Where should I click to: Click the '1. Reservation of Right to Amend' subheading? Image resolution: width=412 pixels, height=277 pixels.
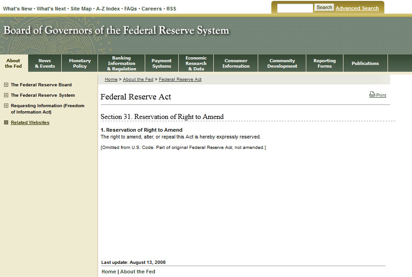tap(142, 130)
